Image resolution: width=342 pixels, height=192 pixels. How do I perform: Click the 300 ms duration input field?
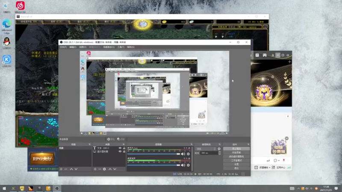tap(209, 153)
